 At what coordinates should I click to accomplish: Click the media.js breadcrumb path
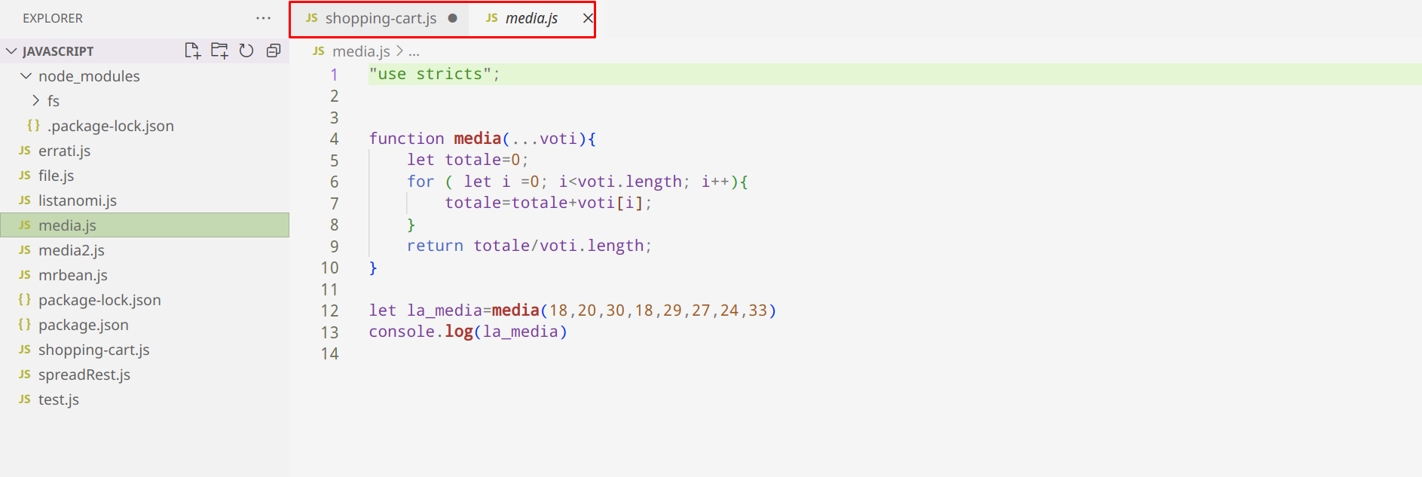361,51
